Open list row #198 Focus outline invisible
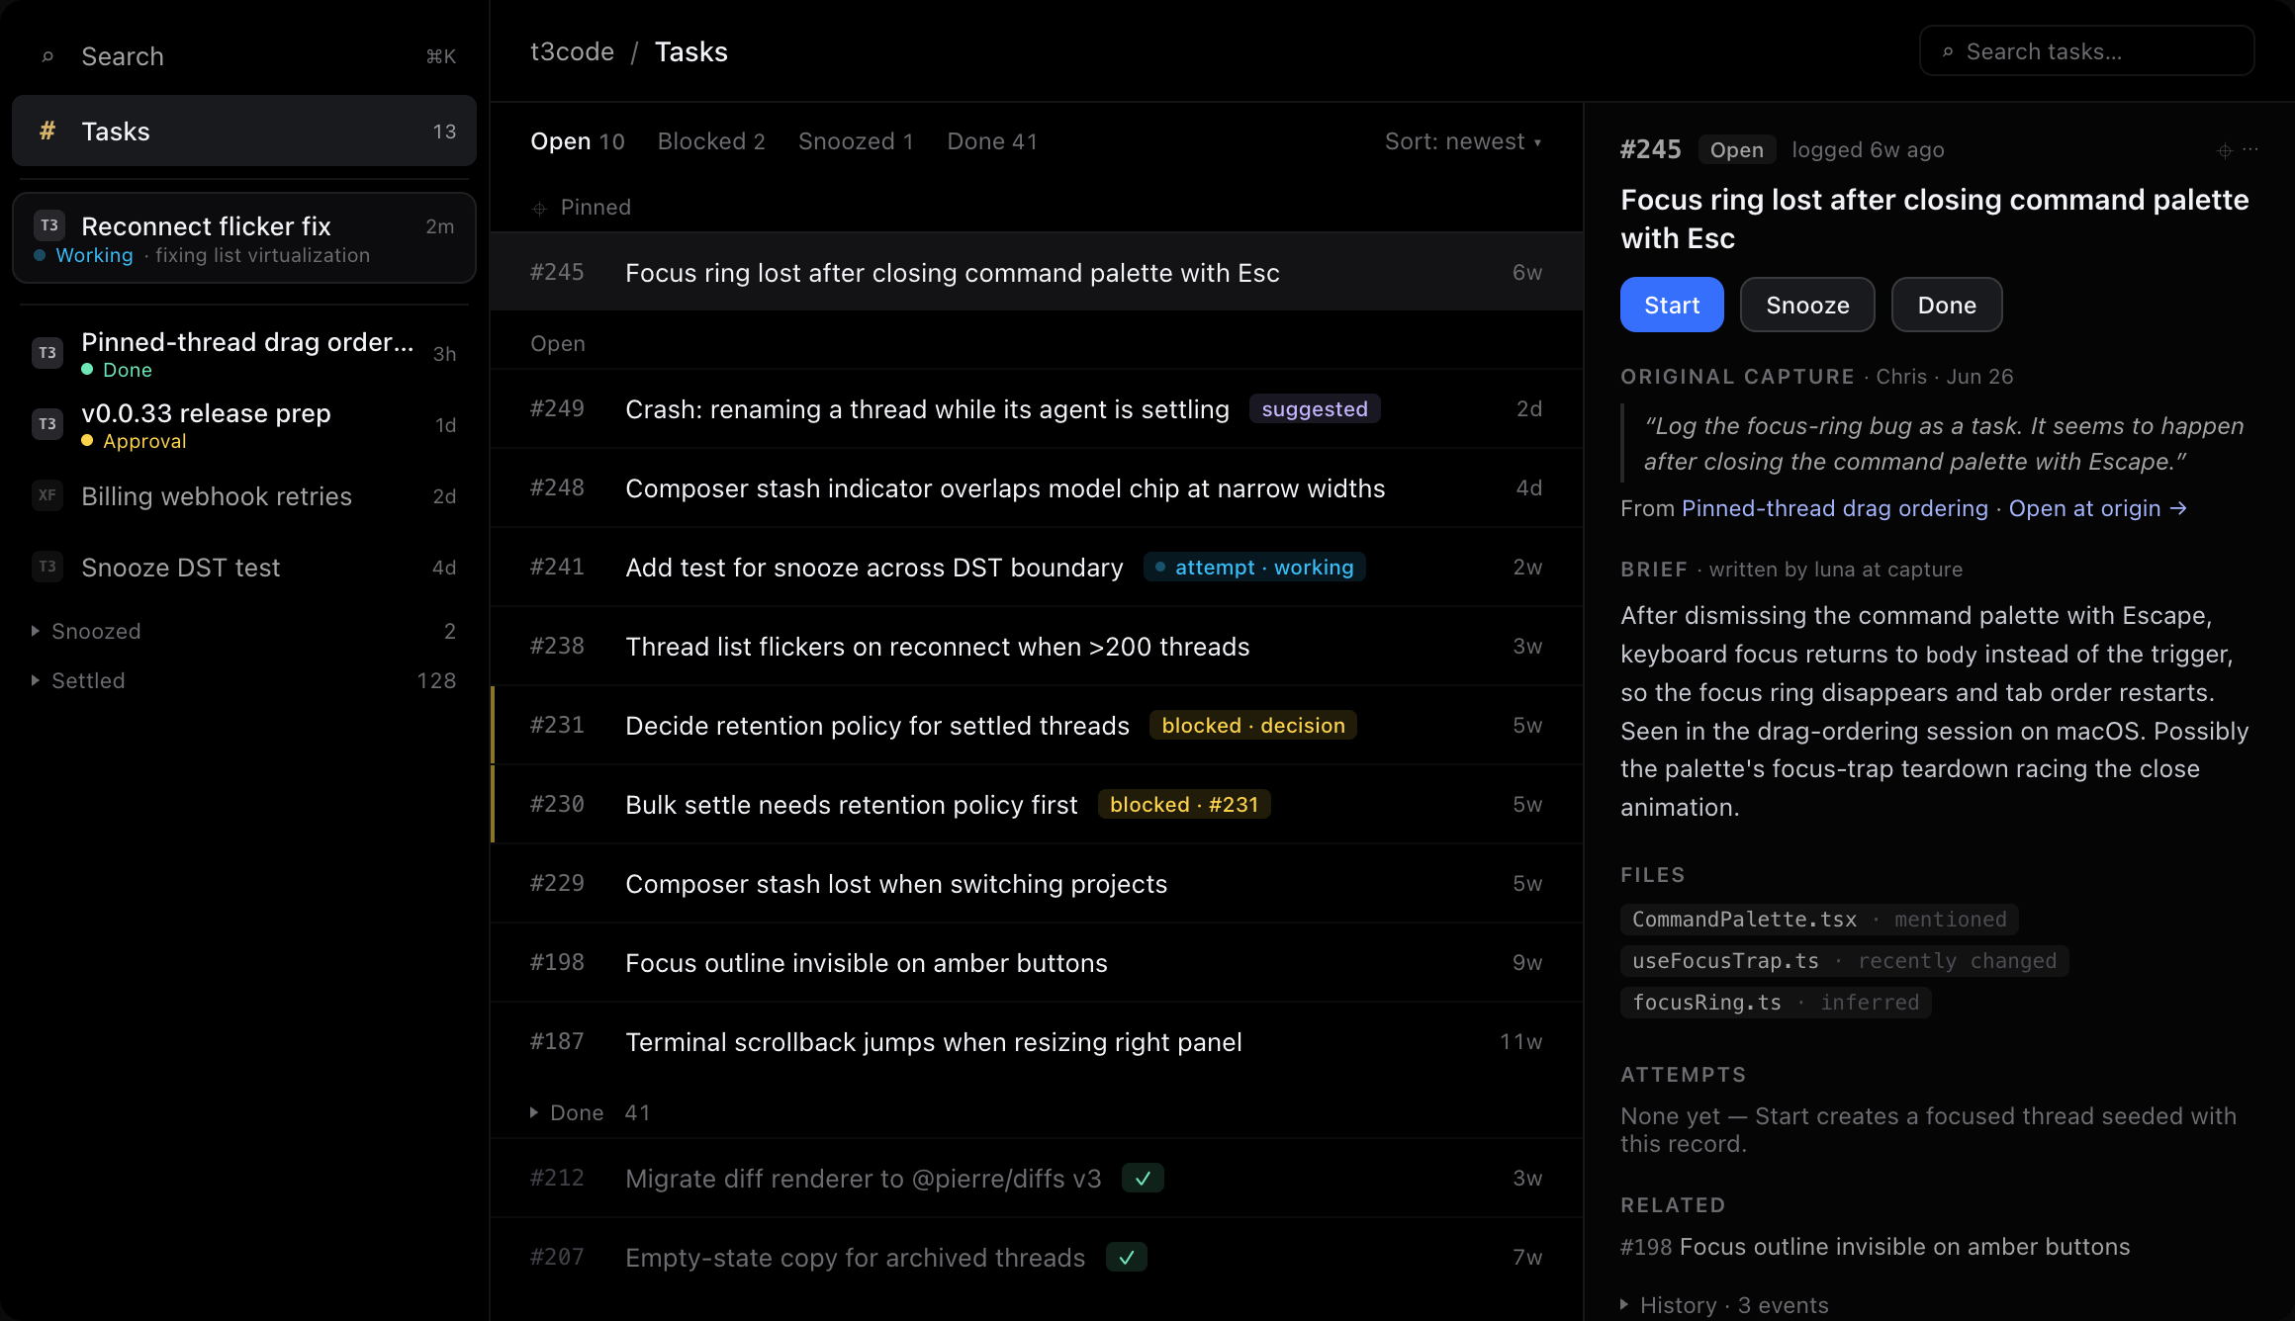 [1037, 962]
